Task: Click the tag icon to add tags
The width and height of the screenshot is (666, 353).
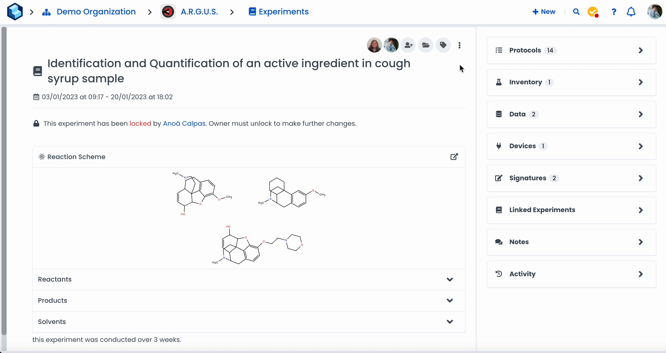Action: click(x=443, y=45)
